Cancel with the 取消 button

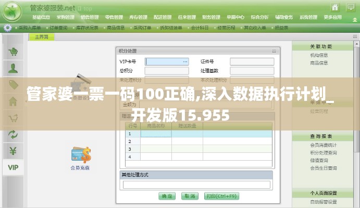[x=190, y=196]
